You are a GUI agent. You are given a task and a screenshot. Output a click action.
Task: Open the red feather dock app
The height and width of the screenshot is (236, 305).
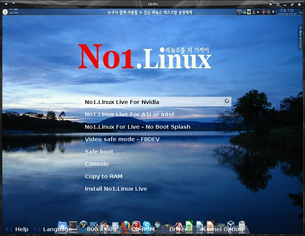pyautogui.click(x=178, y=226)
